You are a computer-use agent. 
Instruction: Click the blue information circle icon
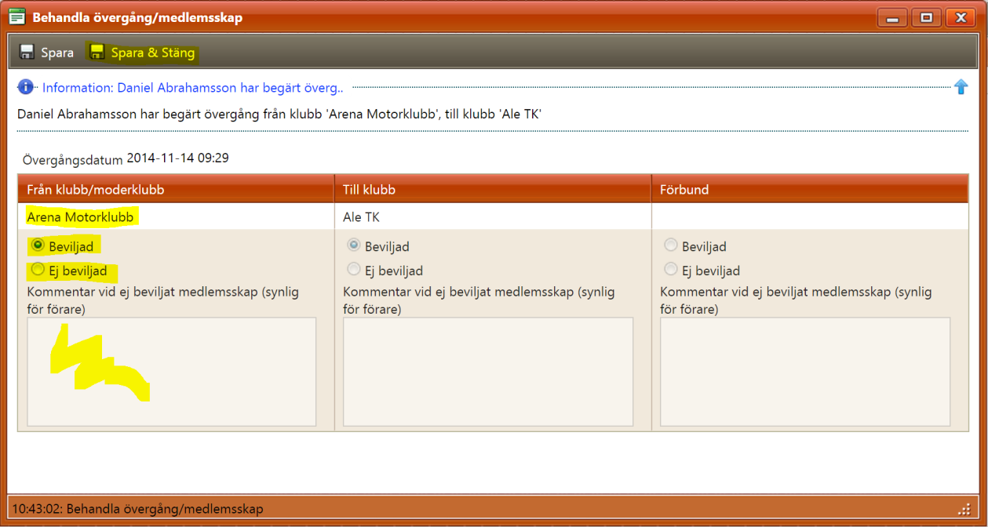tap(26, 87)
